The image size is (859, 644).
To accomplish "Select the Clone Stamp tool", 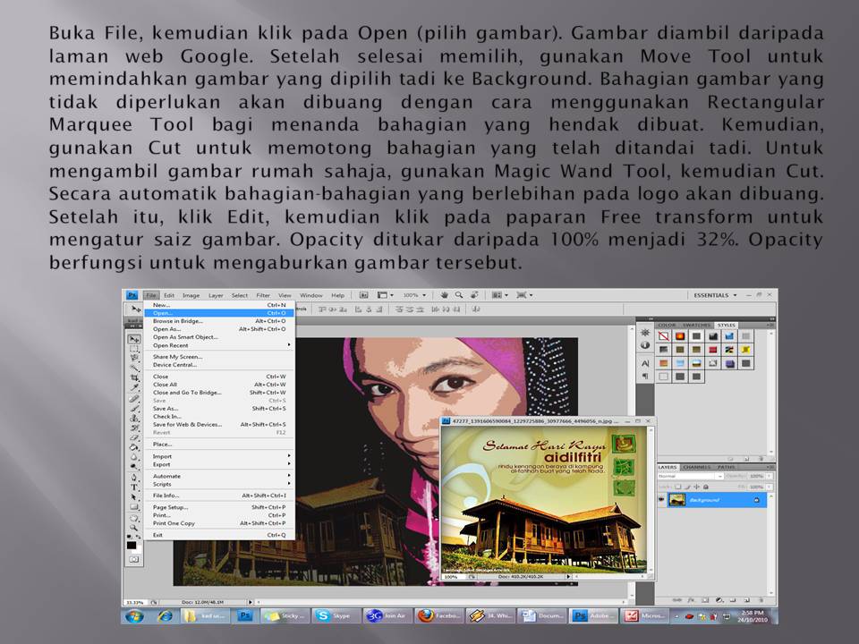I will pos(134,418).
